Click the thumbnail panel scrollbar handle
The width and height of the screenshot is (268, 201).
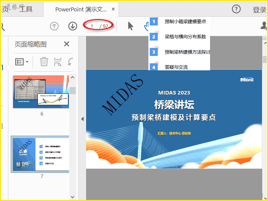coord(73,90)
